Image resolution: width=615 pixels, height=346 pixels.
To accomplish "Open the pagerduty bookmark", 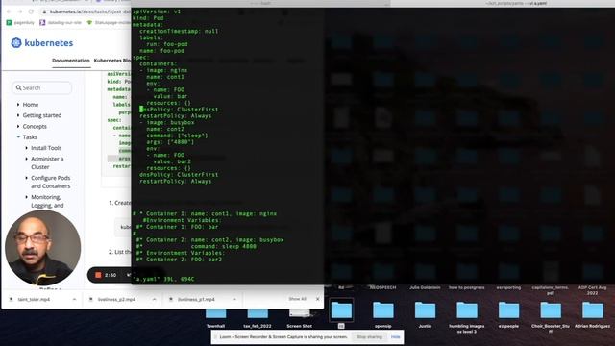I will click(20, 23).
